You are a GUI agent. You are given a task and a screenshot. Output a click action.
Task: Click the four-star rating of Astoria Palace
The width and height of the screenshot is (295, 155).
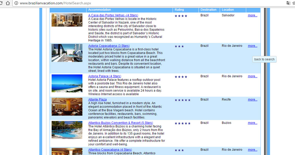(181, 77)
